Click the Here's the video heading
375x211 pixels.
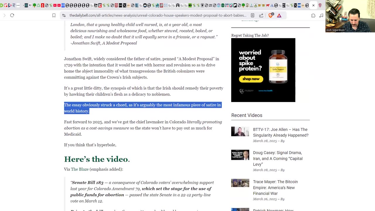click(97, 159)
